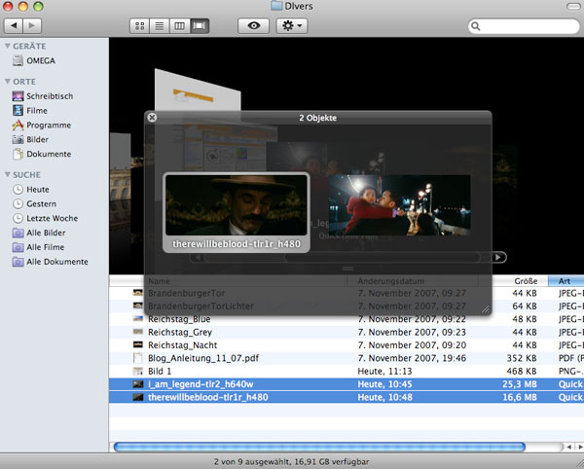Screen dimensions: 584x469
Task: Sort by Art column header
Action: pyautogui.click(x=566, y=281)
